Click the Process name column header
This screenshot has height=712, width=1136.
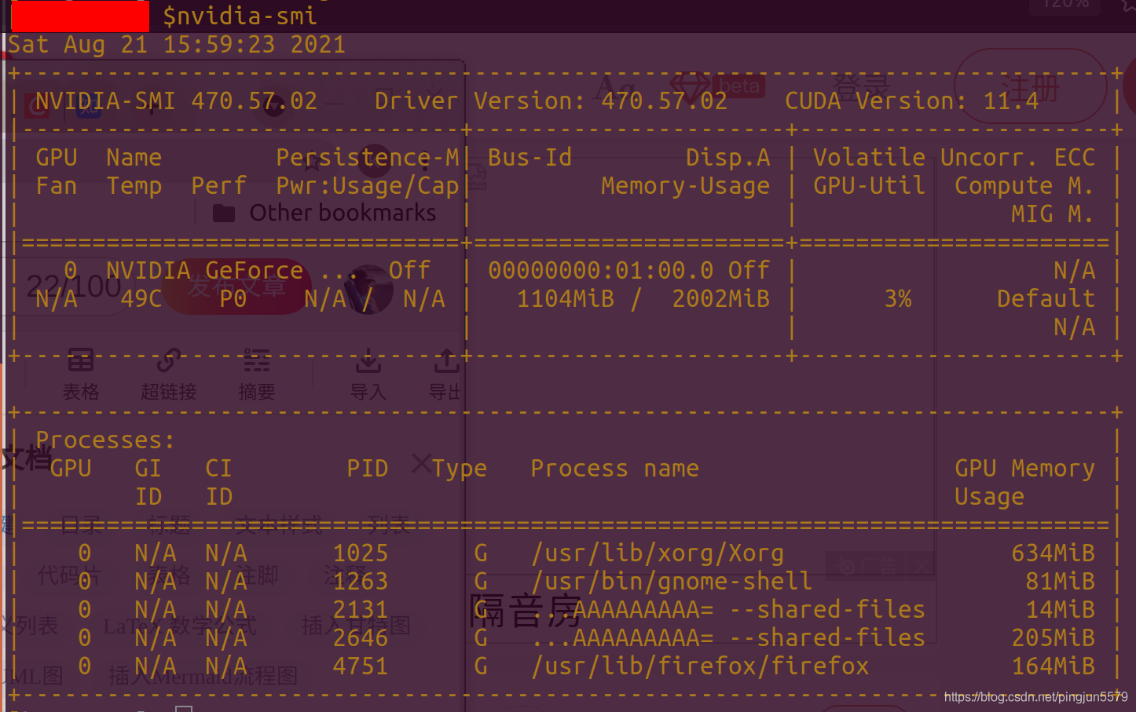(615, 469)
